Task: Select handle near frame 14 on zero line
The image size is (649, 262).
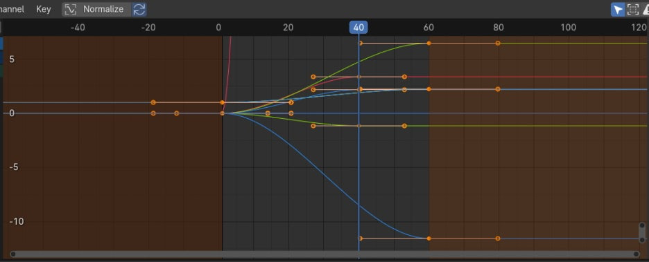Action: pyautogui.click(x=268, y=113)
